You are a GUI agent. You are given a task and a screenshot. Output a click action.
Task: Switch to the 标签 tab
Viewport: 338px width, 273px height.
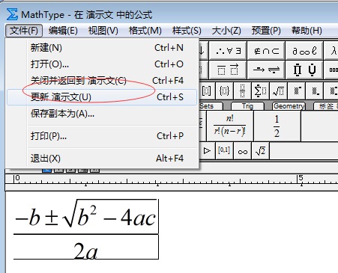coord(327,106)
